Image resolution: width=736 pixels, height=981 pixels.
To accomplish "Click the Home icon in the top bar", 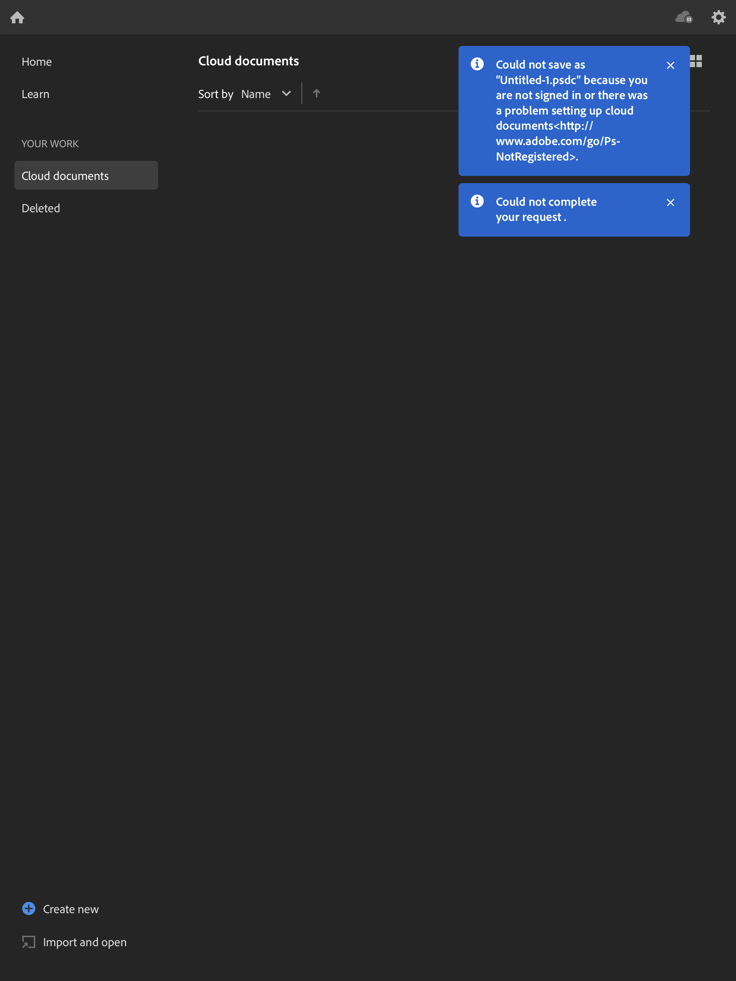I will tap(18, 17).
